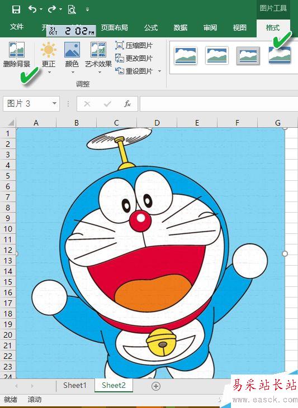298x408 pixels.
Task: Open print preview from quick access
Action: coord(72,9)
